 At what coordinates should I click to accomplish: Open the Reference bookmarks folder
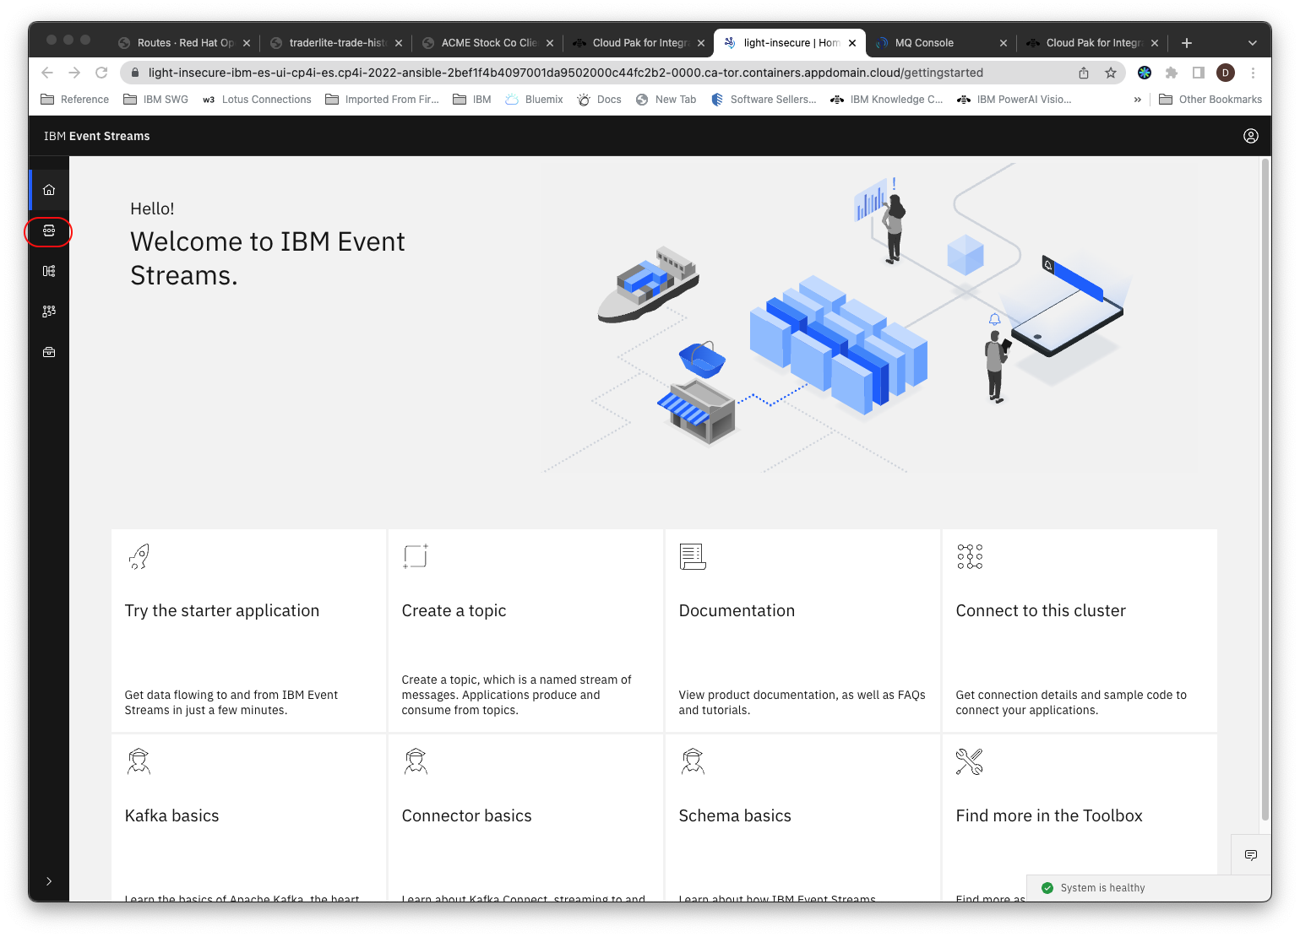75,100
